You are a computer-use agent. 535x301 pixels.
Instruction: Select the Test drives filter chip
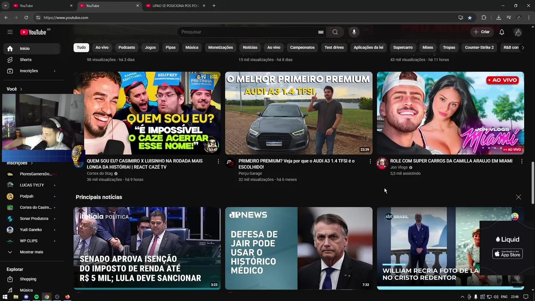point(334,48)
